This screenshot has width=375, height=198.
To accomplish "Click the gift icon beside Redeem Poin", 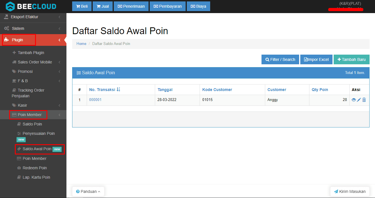I will point(19,168).
